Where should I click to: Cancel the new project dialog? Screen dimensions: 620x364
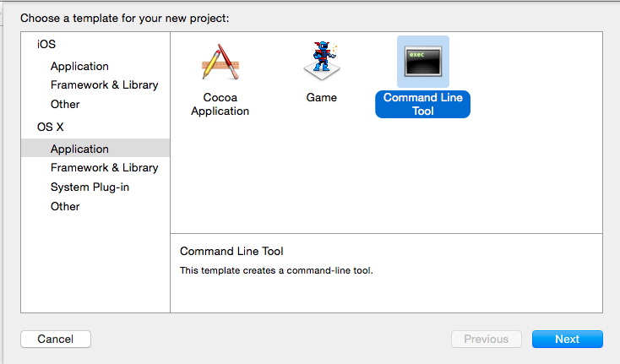[56, 340]
